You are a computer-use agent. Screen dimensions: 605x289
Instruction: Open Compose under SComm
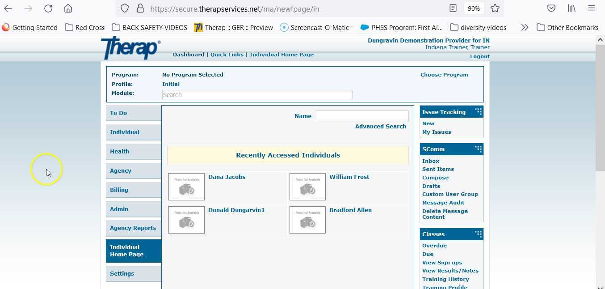[435, 177]
